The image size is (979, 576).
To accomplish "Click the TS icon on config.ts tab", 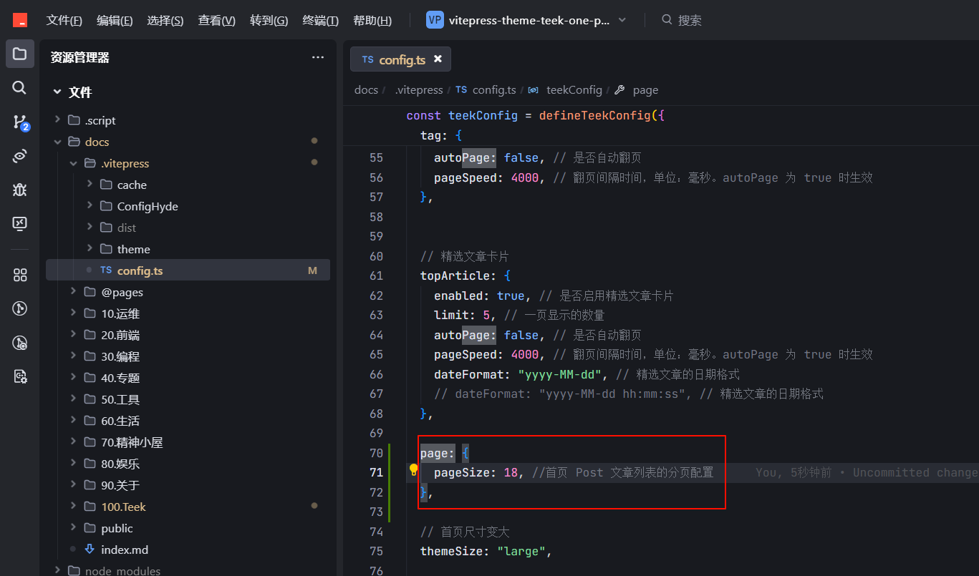I will click(x=367, y=60).
